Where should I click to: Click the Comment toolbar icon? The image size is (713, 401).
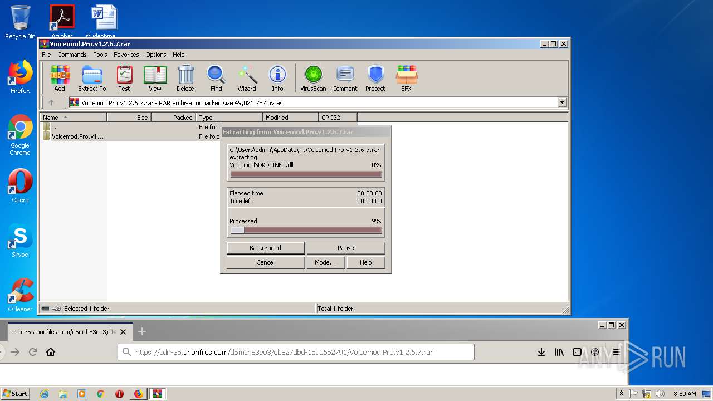pyautogui.click(x=345, y=79)
